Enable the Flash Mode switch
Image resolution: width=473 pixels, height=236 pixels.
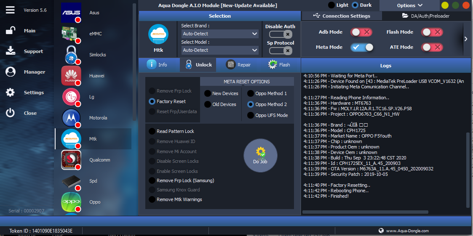click(432, 32)
